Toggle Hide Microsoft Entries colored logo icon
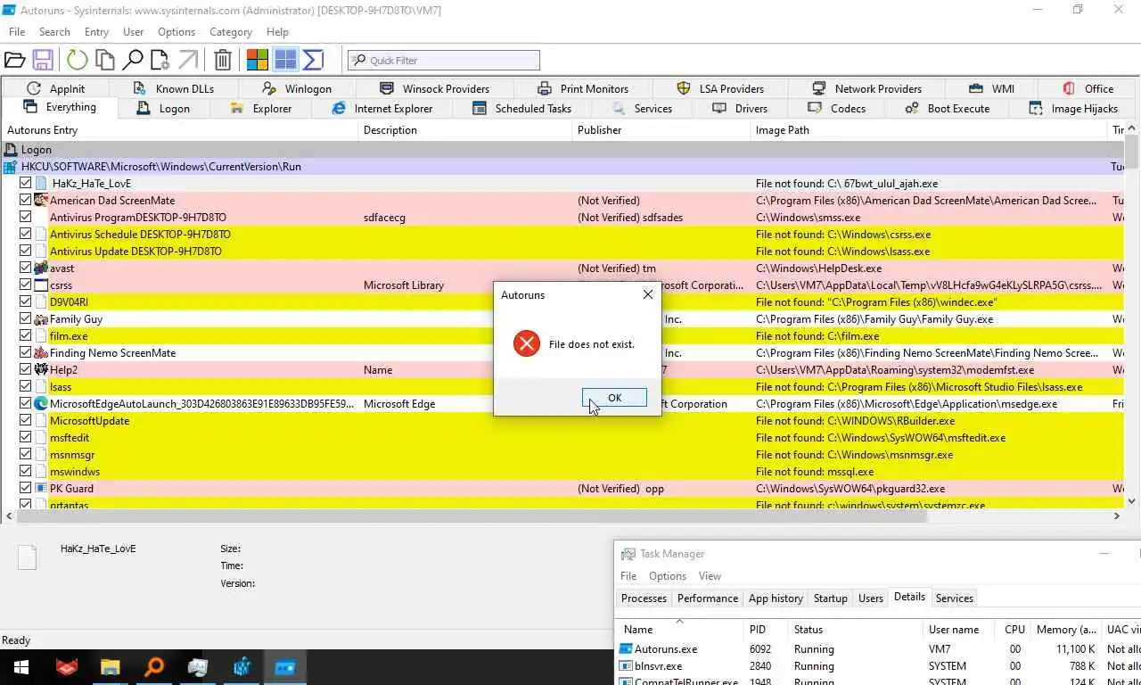The image size is (1141, 685). point(258,60)
